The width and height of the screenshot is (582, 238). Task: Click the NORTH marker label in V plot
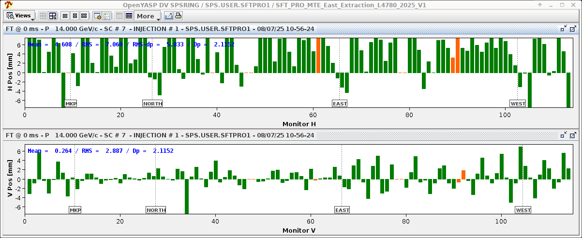156,210
